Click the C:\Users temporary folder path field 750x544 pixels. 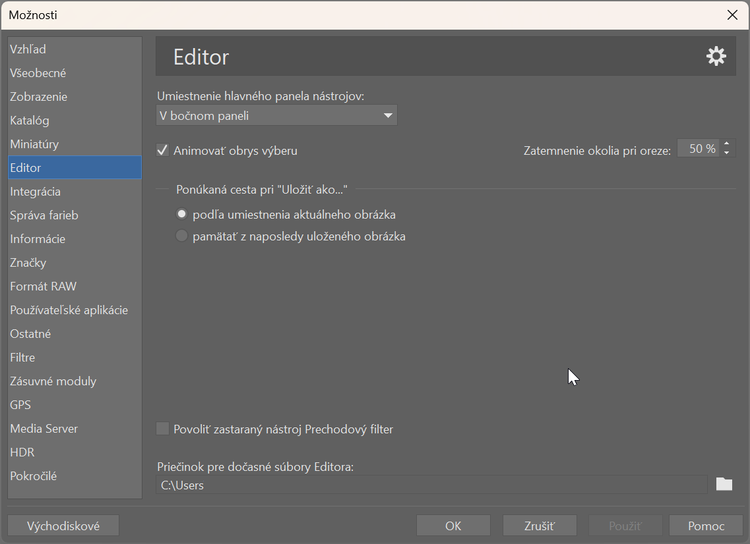(431, 485)
